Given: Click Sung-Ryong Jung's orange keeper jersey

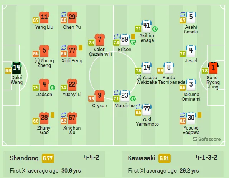Looking at the screenshot, I should coord(213,68).
